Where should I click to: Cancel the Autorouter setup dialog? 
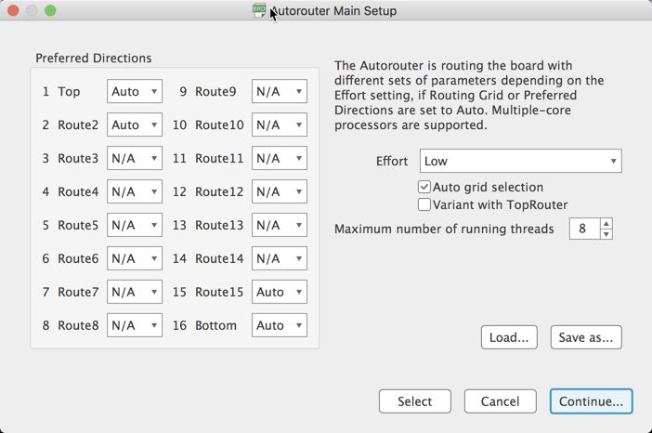click(x=501, y=401)
